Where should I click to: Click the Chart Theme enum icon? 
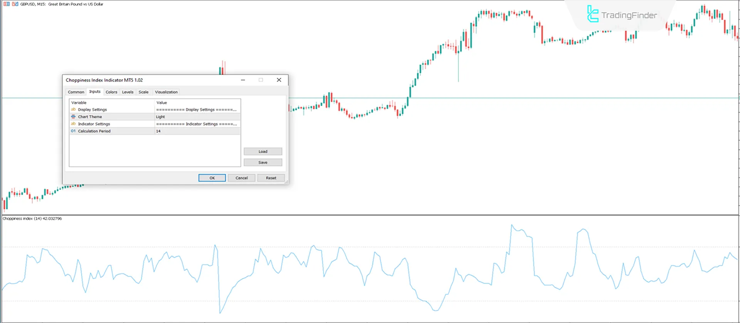click(73, 117)
